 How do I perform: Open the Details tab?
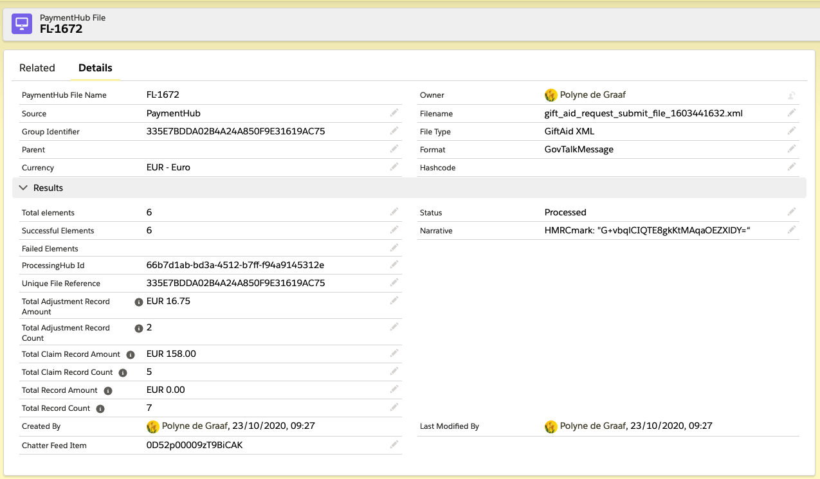[x=95, y=68]
